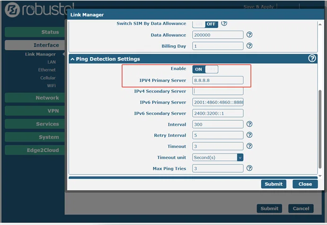Open help for Retry Interval field

tap(249, 135)
